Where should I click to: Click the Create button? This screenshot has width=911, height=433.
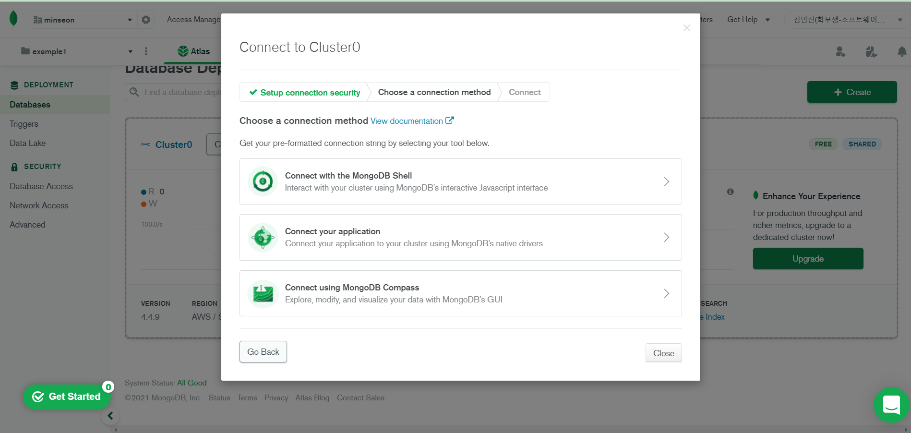click(852, 92)
